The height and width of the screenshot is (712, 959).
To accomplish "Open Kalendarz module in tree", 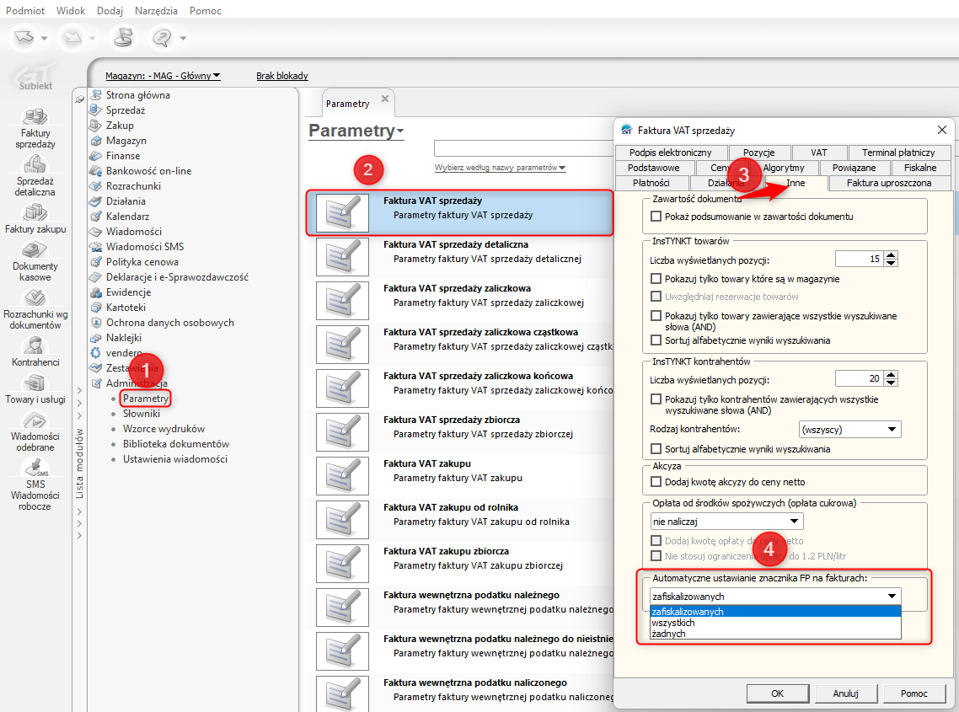I will pos(127,216).
